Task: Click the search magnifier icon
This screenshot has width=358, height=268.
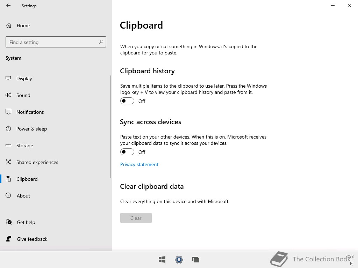Action: coord(101,42)
